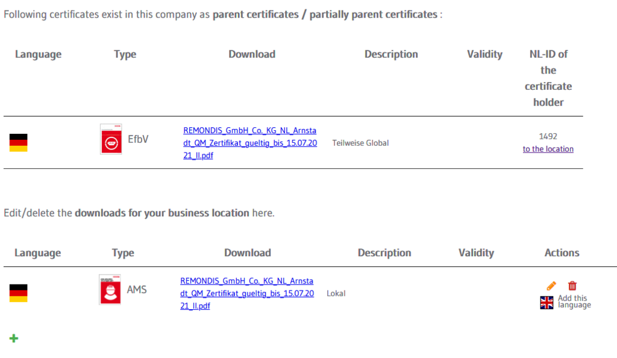This screenshot has height=358, width=617.
Task: Click the NL-ID number 1492
Action: 548,136
